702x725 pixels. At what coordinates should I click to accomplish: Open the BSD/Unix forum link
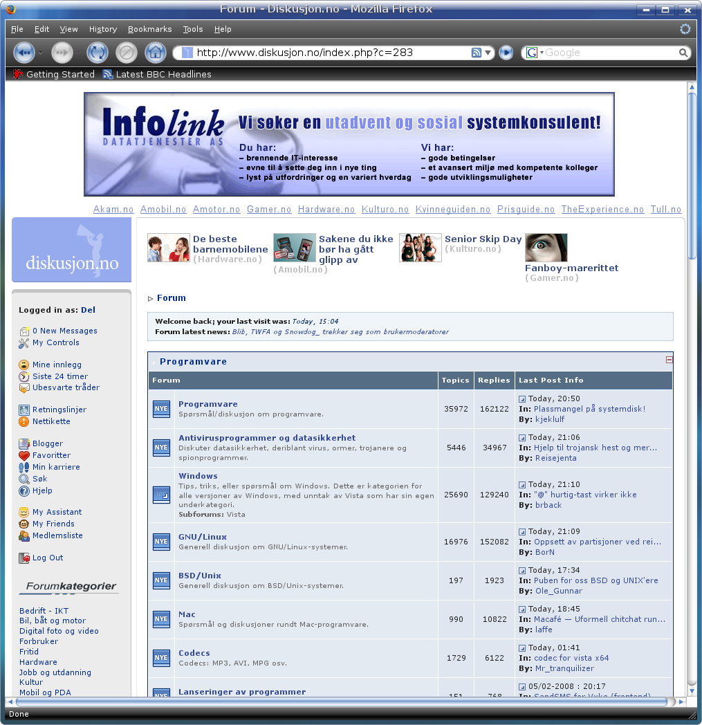(200, 576)
